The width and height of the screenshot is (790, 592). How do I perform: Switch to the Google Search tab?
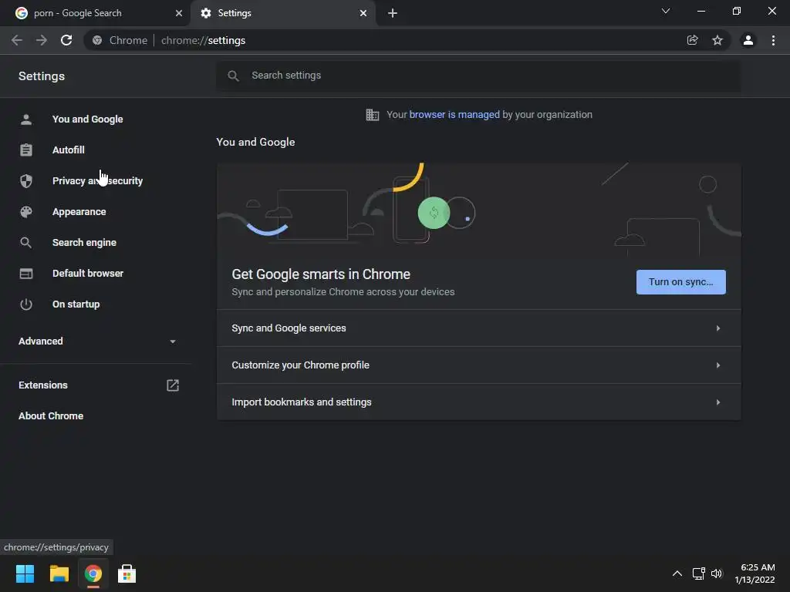coord(95,13)
